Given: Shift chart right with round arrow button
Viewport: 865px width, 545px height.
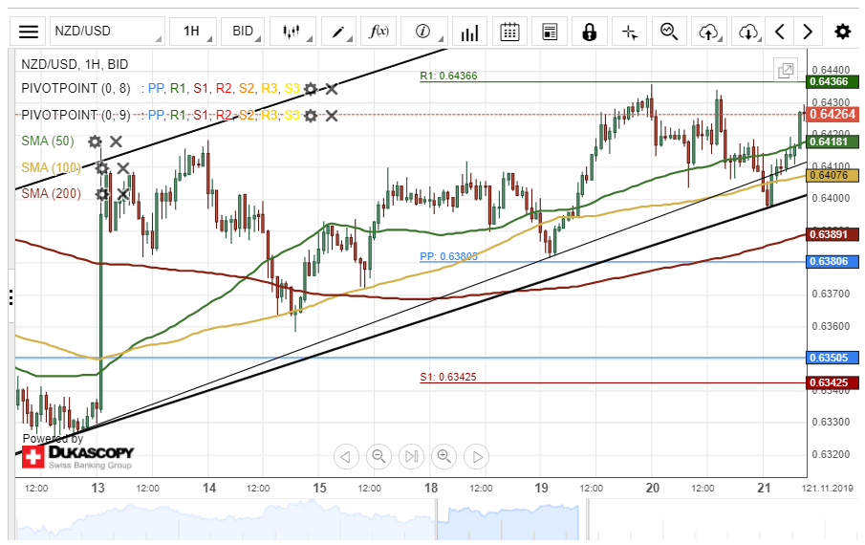Looking at the screenshot, I should click(477, 457).
